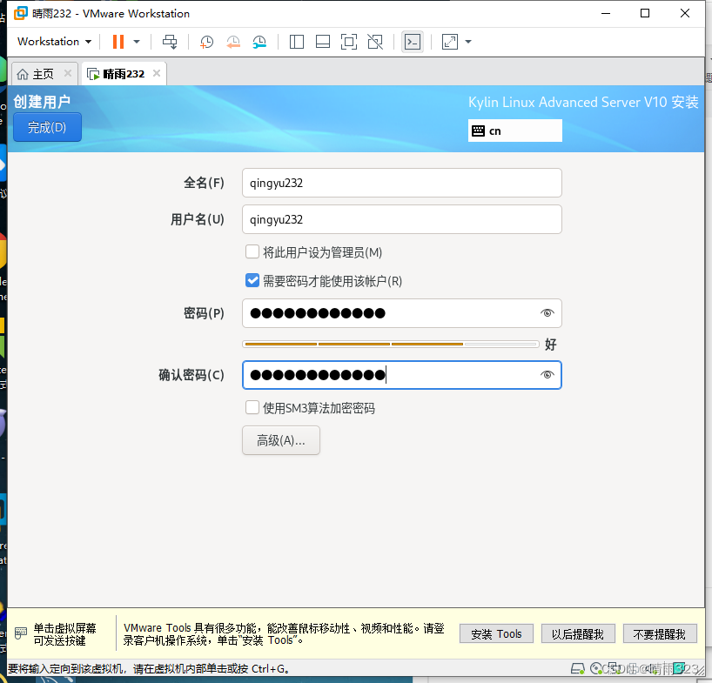
Task: Click the 创建用户 heading text
Action: click(x=42, y=101)
